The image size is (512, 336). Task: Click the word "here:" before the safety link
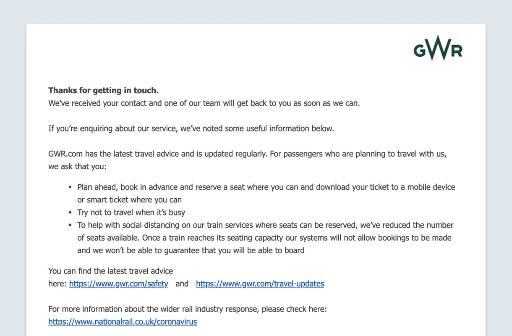click(x=57, y=284)
